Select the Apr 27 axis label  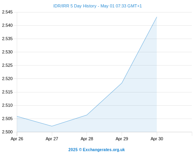(52, 139)
